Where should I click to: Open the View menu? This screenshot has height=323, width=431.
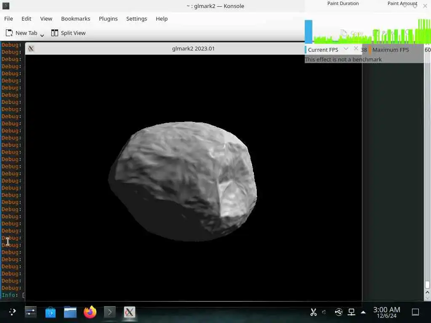[46, 19]
